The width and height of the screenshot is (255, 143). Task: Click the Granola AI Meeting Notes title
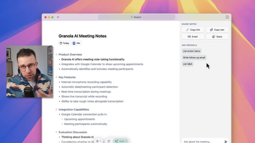[83, 36]
